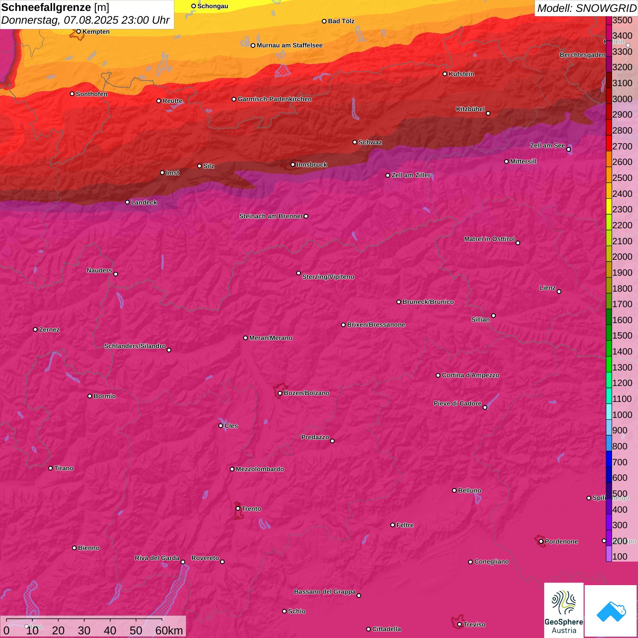Click the Pordenone city marker

point(541,542)
